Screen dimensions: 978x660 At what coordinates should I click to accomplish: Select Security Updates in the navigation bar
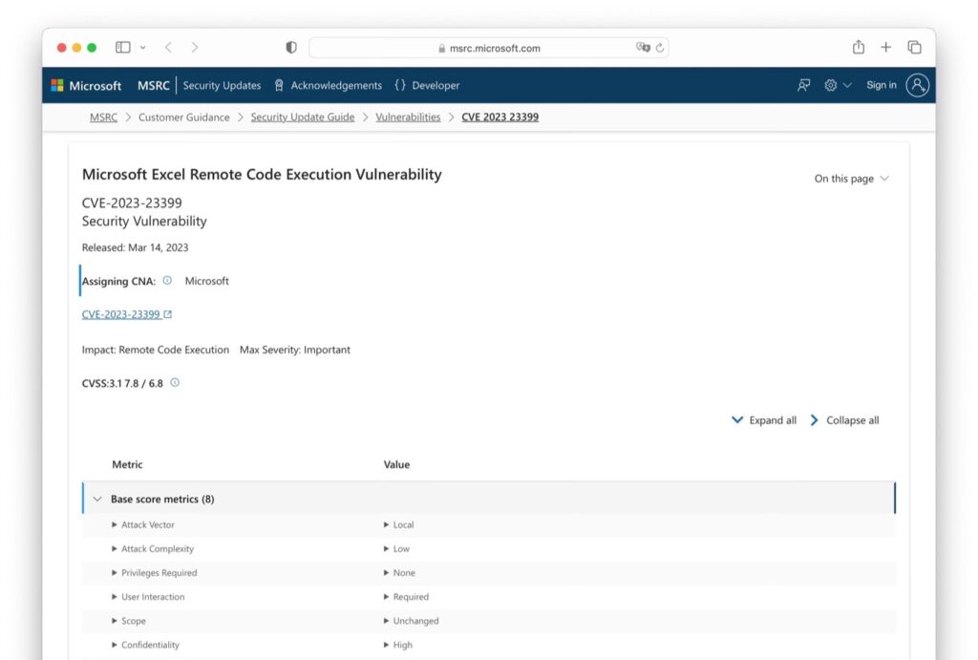222,85
